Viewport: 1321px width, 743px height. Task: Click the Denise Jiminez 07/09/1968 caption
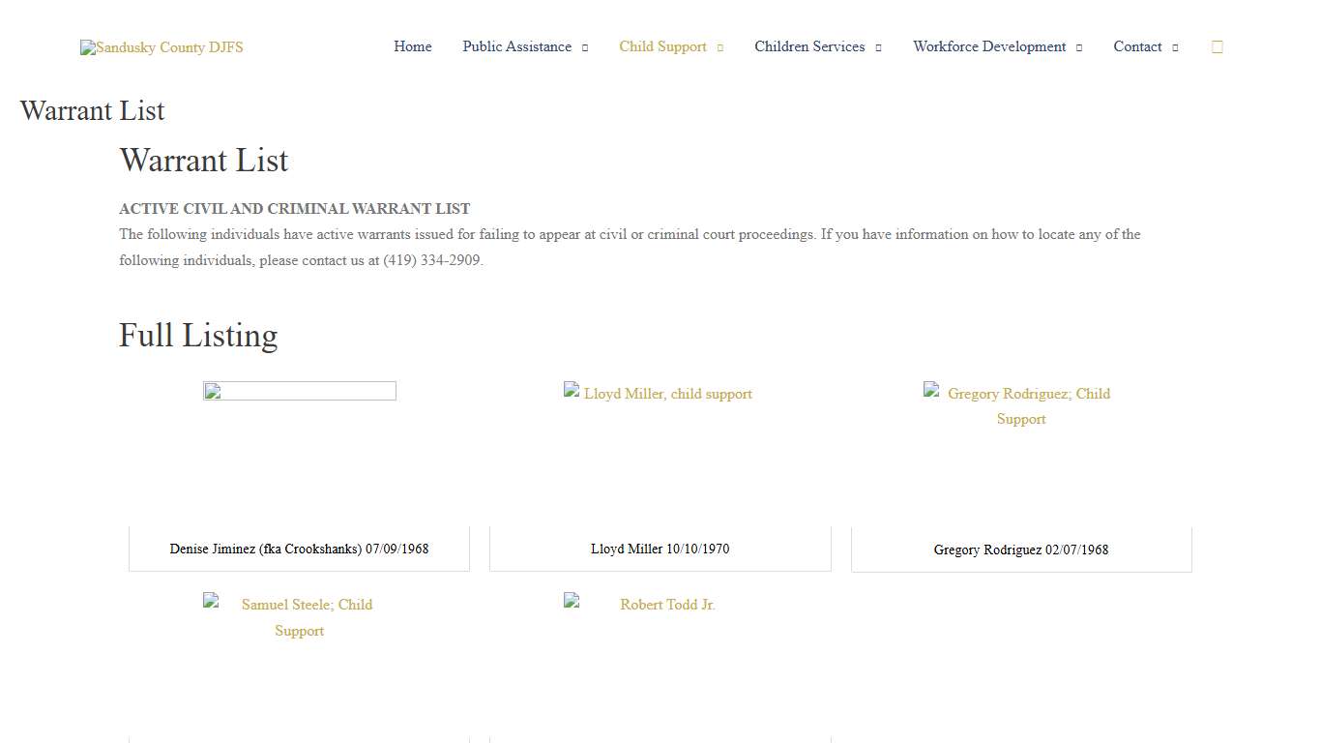(x=299, y=549)
